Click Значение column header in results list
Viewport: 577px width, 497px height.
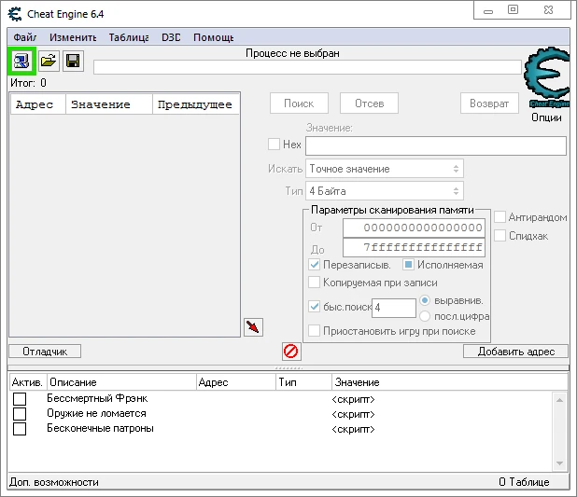coord(109,104)
